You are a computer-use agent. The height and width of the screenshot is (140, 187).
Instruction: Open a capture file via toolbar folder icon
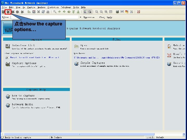coord(29,12)
